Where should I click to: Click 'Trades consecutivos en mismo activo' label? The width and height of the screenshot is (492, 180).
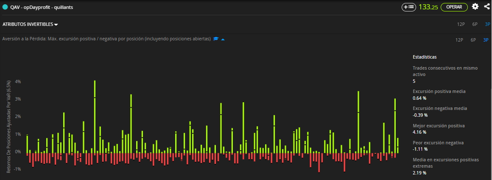445,71
